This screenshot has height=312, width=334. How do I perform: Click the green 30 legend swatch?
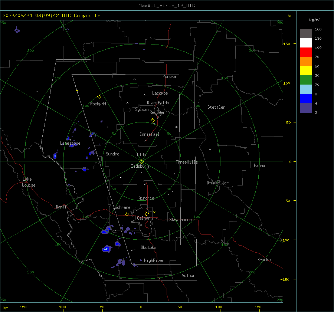point(306,80)
